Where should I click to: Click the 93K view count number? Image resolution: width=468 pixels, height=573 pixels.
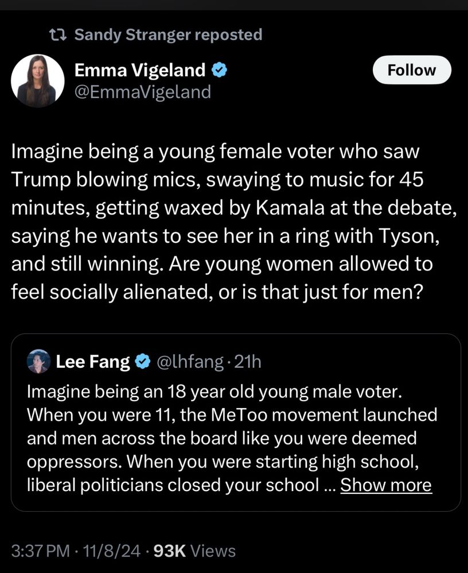click(171, 551)
